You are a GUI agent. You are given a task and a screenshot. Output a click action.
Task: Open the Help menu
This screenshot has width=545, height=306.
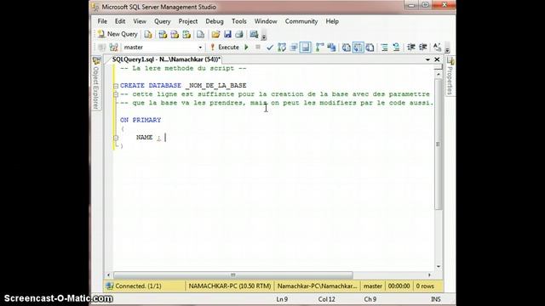pyautogui.click(x=332, y=21)
